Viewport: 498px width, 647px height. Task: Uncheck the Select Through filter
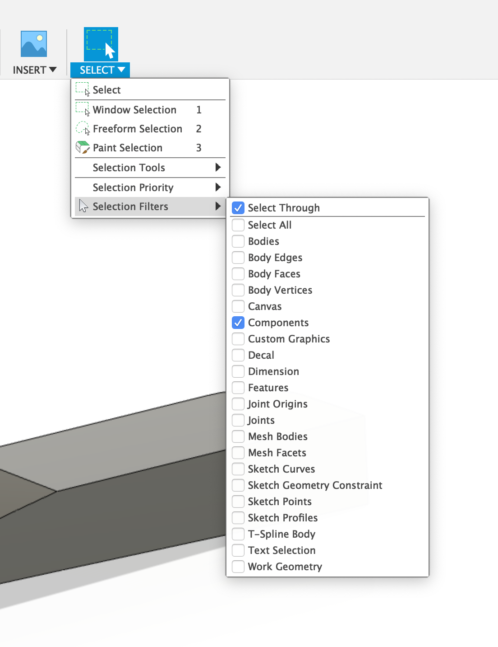click(x=238, y=207)
